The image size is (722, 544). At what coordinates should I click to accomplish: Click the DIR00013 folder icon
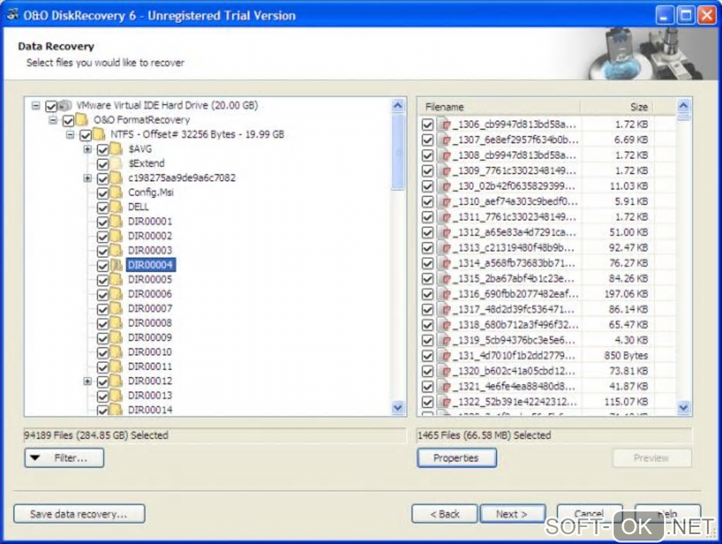click(x=116, y=395)
